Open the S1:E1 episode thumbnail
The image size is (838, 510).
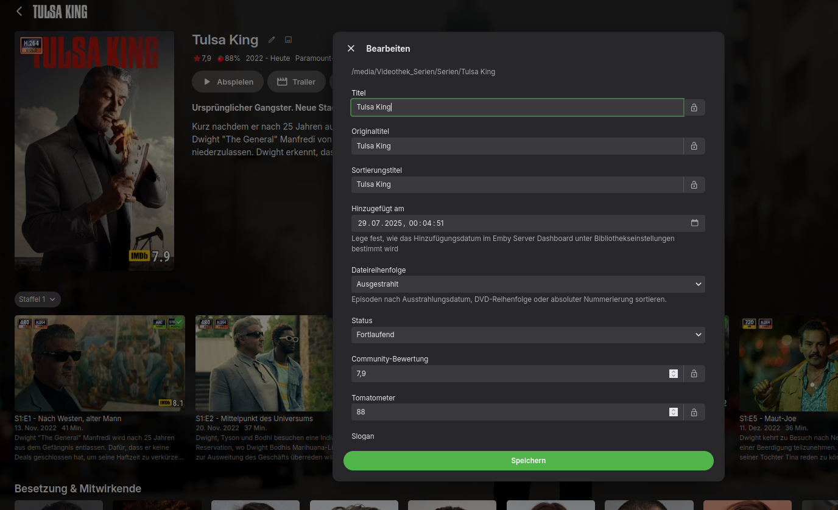100,363
